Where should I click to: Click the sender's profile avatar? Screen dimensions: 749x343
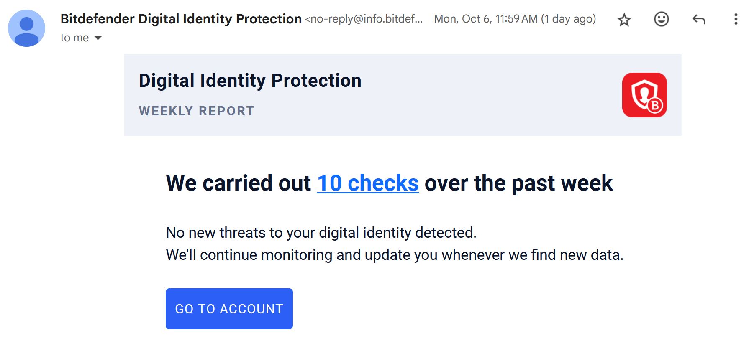(26, 28)
